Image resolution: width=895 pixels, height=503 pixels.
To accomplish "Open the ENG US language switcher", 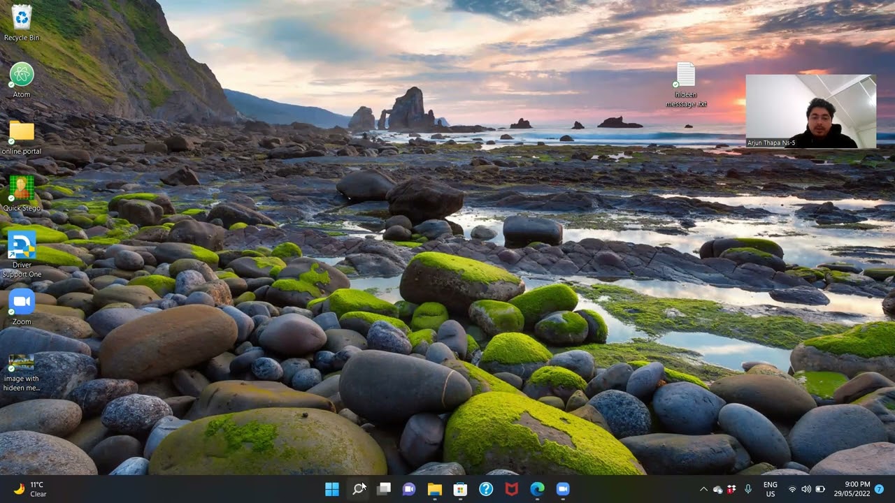I will coord(770,489).
